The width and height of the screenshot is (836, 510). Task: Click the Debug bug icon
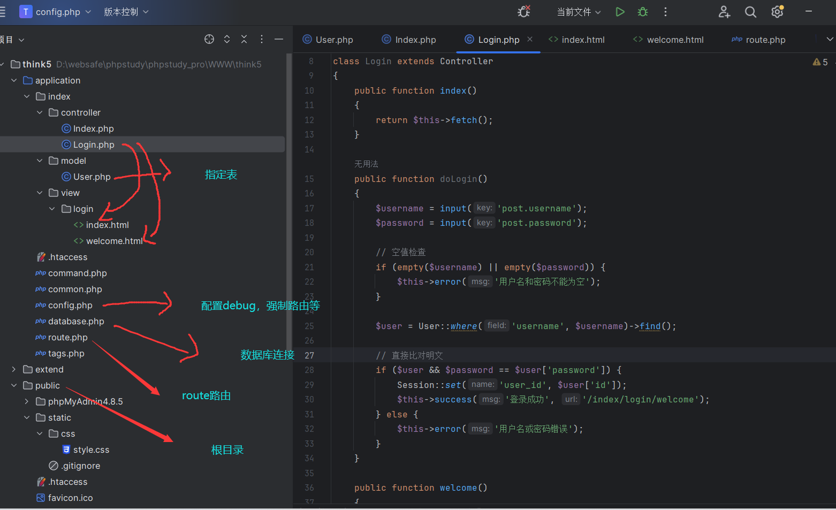pos(643,12)
